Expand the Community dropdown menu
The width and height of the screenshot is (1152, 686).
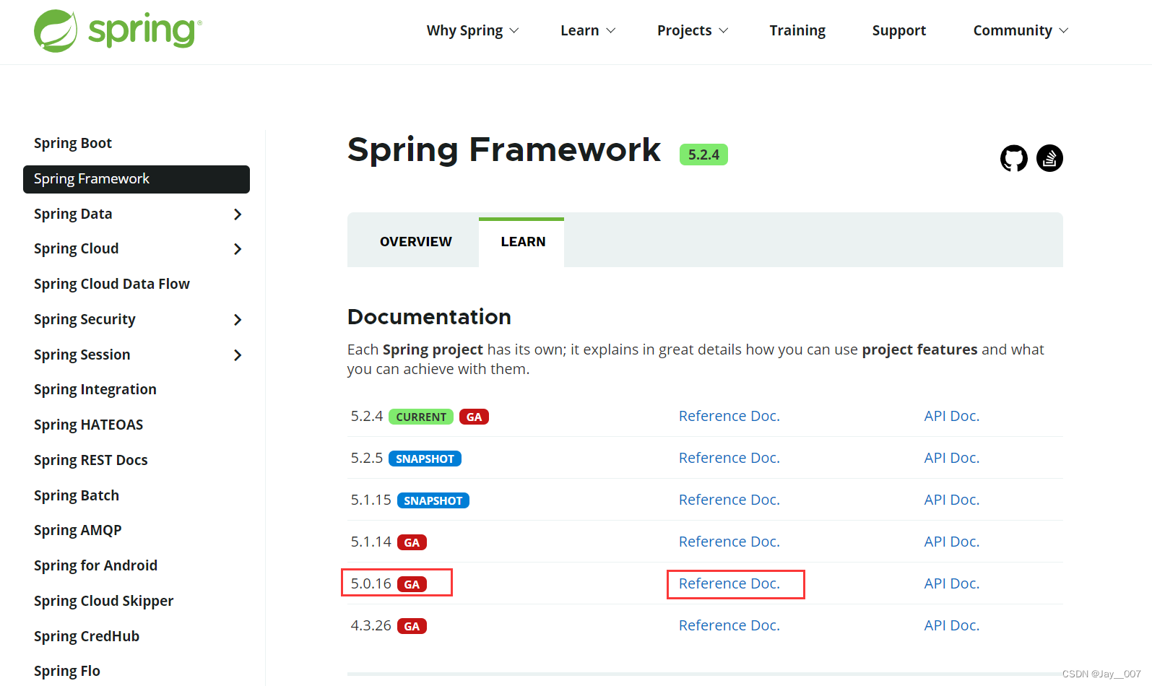click(x=1021, y=30)
